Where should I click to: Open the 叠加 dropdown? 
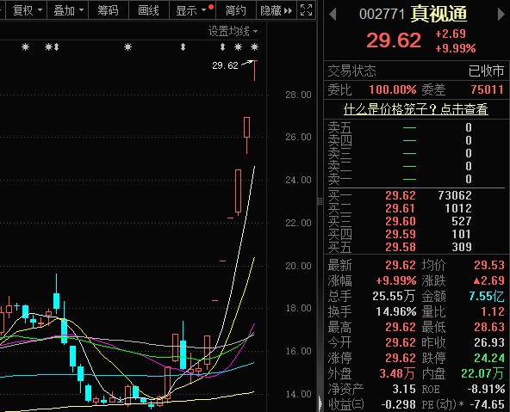pyautogui.click(x=68, y=10)
